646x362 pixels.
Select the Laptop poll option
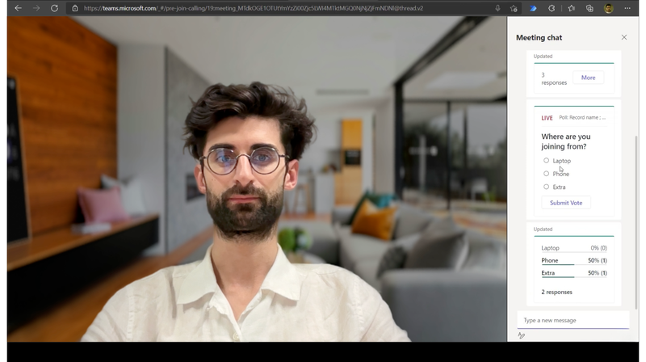tap(547, 160)
